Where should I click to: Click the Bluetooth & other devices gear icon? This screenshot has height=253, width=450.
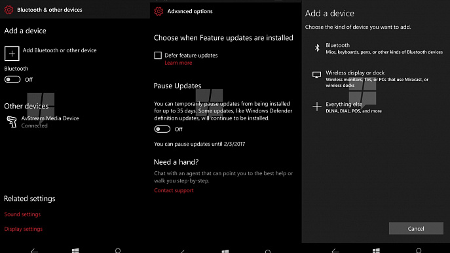[x=9, y=10]
